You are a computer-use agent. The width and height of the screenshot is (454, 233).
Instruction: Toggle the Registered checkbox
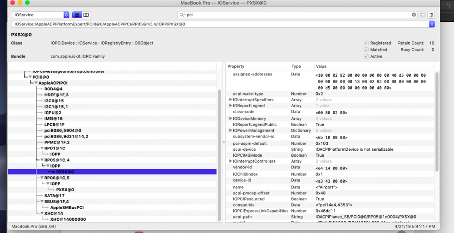366,43
